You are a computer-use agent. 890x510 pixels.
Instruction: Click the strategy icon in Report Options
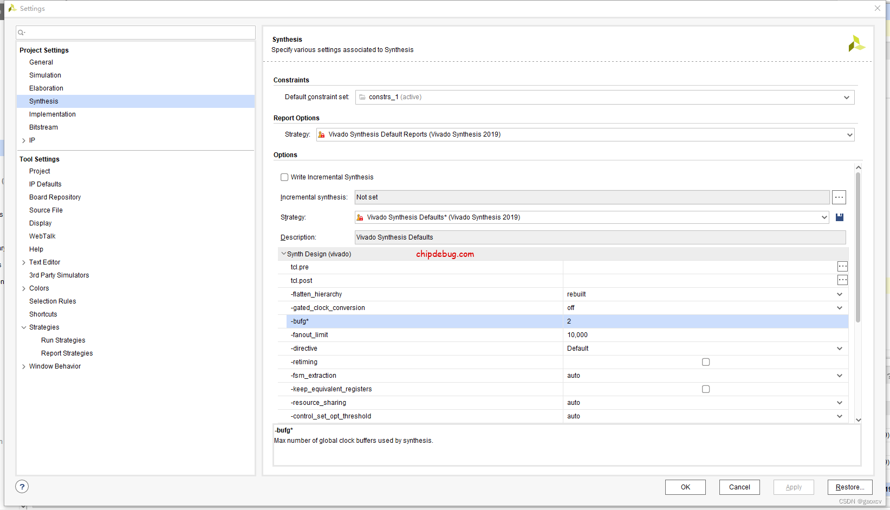(322, 134)
